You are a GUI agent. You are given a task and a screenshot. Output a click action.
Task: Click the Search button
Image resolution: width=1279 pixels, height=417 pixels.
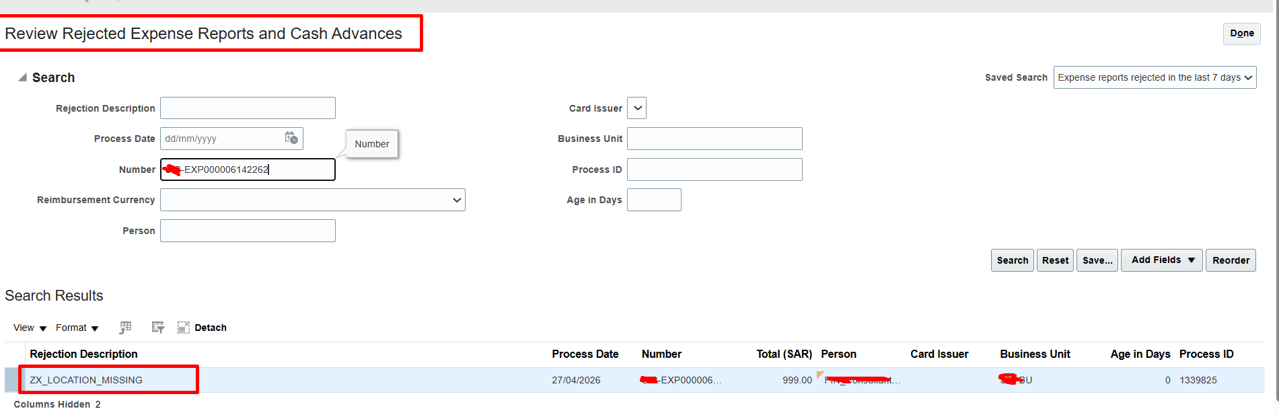click(1012, 260)
